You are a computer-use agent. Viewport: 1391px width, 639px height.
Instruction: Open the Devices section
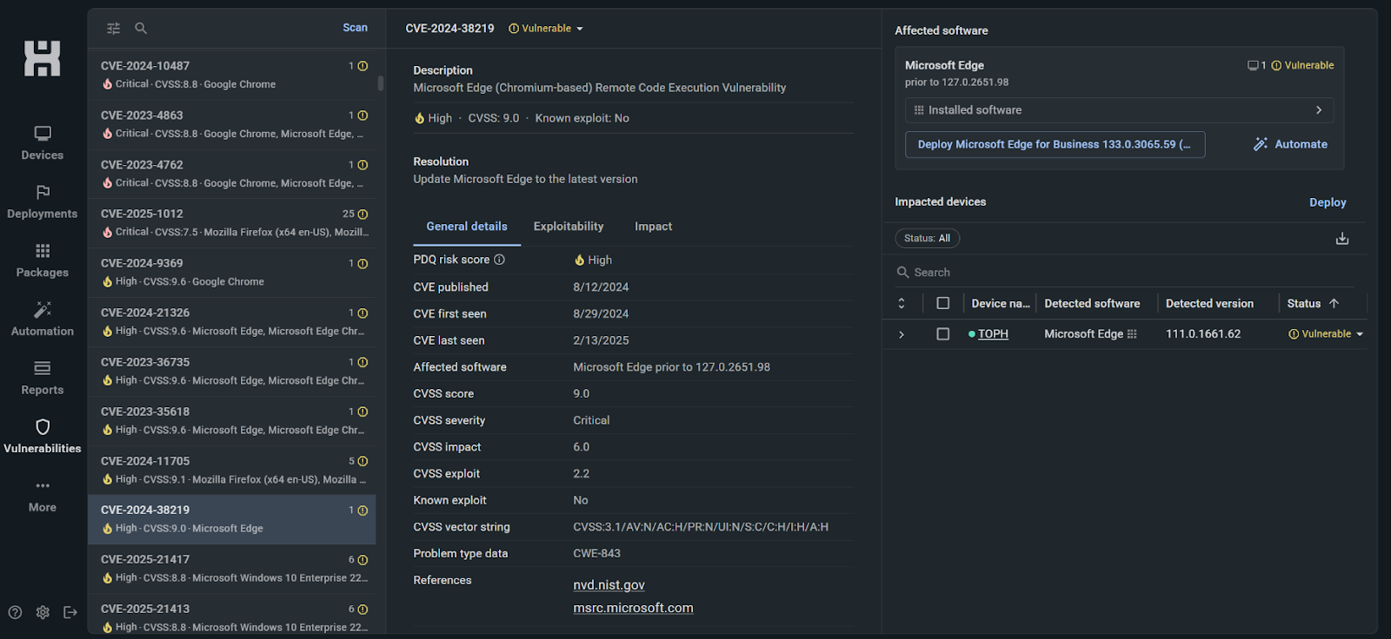pyautogui.click(x=43, y=144)
